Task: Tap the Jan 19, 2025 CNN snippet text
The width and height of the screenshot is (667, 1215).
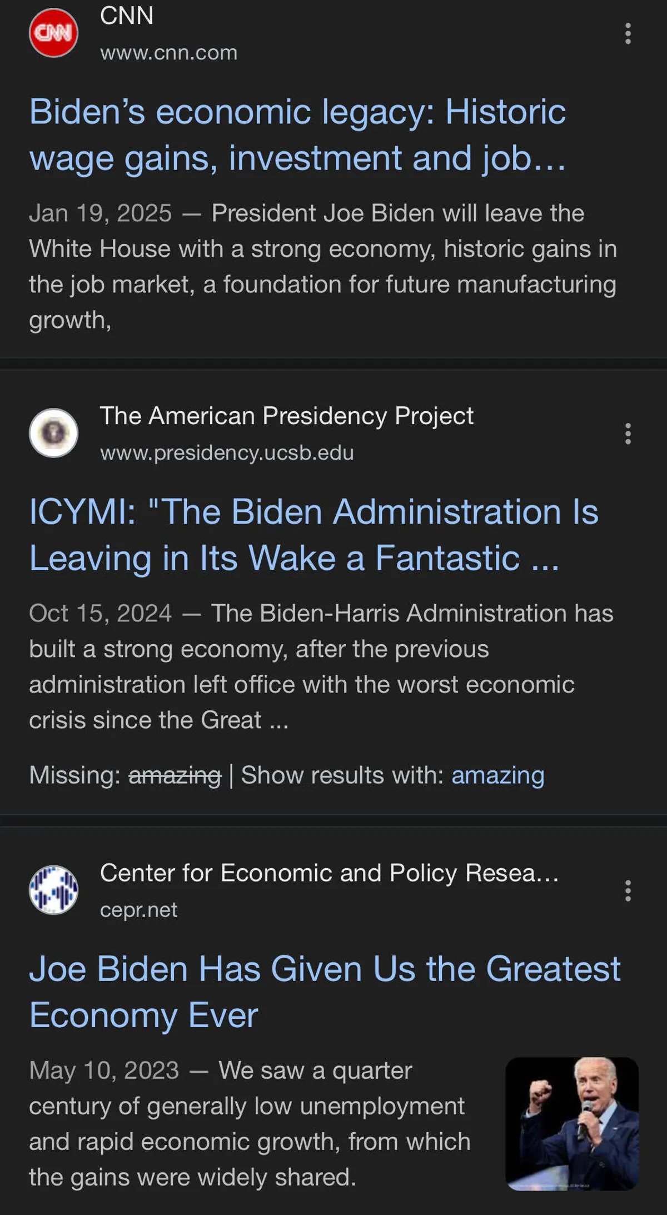Action: click(x=322, y=266)
